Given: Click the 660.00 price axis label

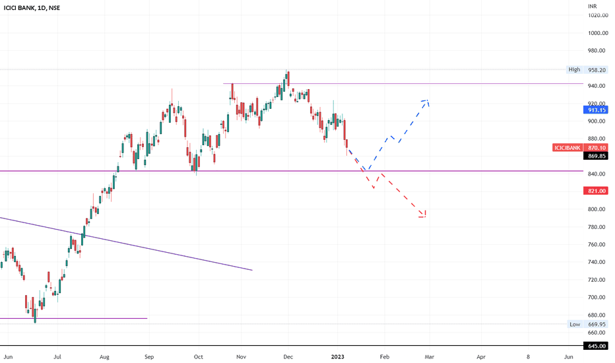Looking at the screenshot, I should tap(598, 333).
